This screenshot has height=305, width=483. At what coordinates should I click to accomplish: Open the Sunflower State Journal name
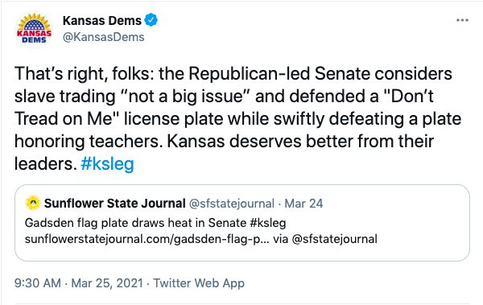tap(114, 204)
